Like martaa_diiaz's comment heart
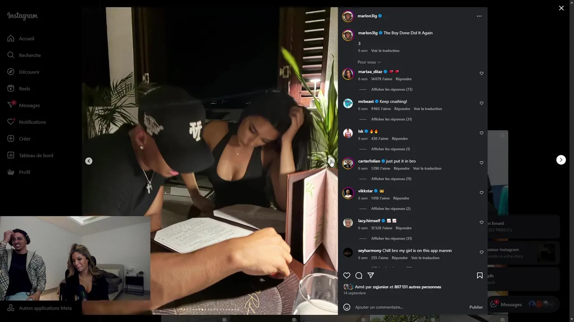This screenshot has height=322, width=574. 482,73
